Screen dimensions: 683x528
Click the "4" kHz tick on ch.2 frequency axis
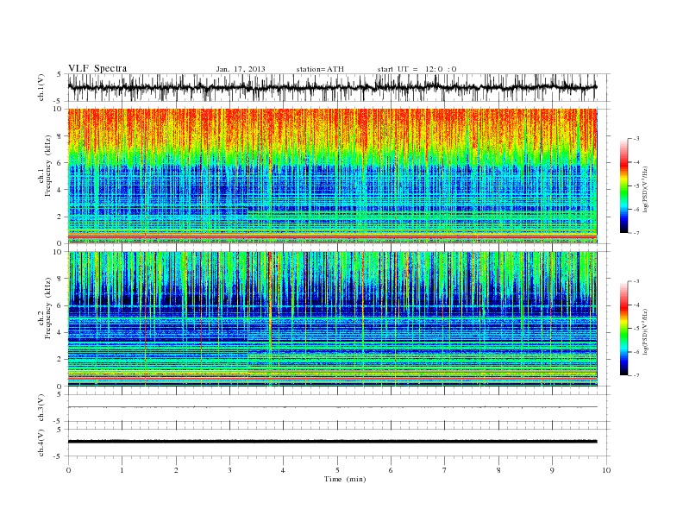pyautogui.click(x=60, y=332)
